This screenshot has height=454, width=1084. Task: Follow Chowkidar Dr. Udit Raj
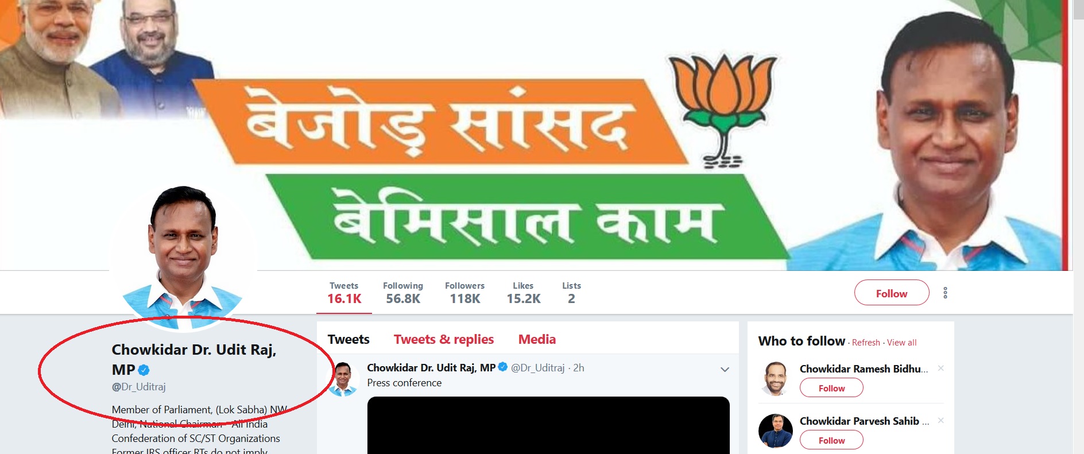pos(892,293)
